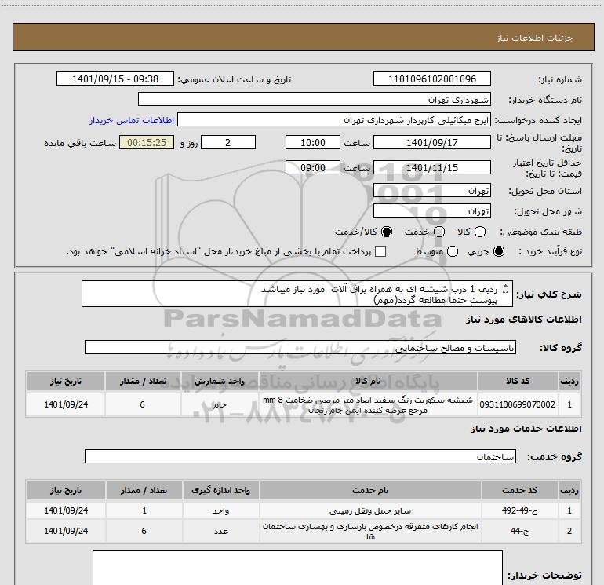The image size is (604, 585).
Task: Click price validity date 1401/11/15
Action: tap(431, 167)
